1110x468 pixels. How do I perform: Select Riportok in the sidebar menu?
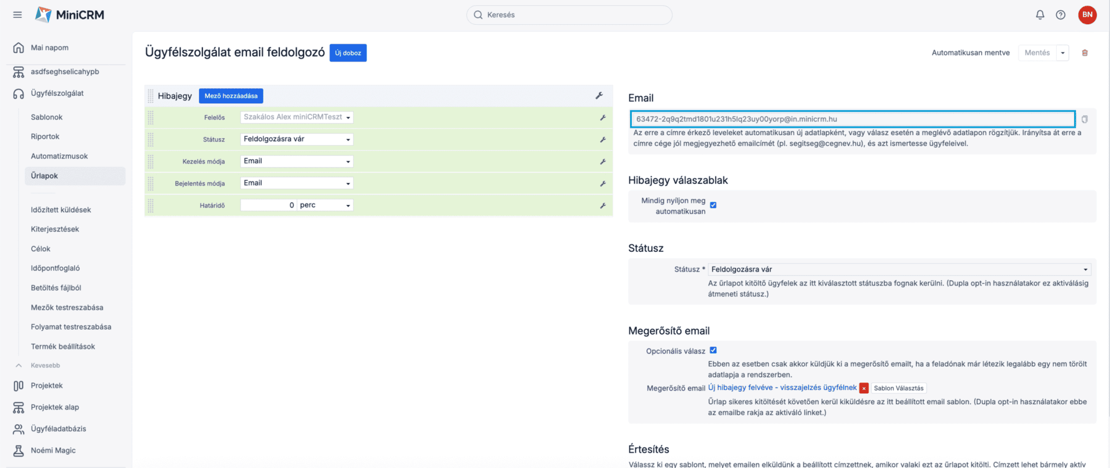(45, 136)
